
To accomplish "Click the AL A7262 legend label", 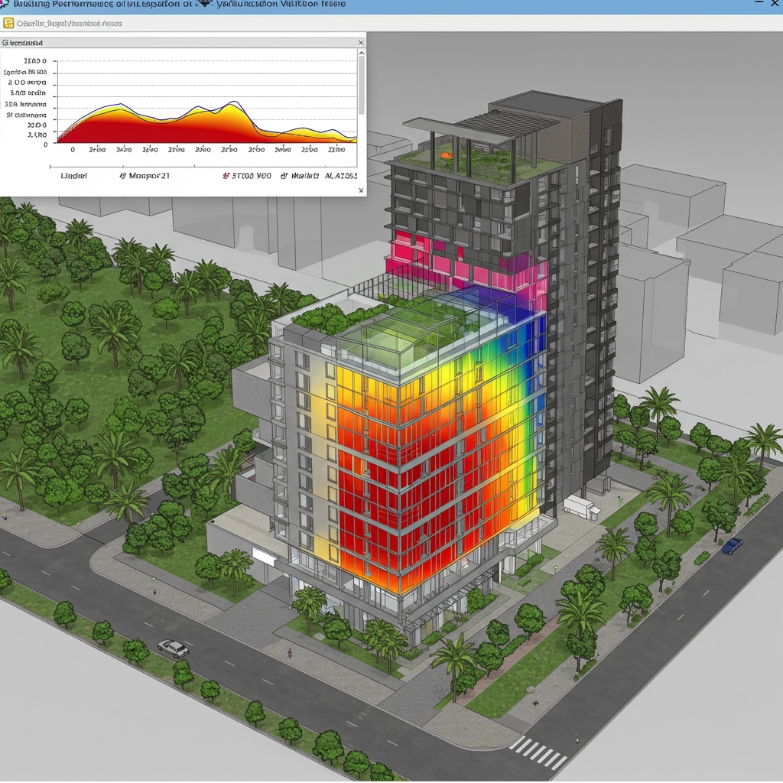I will coord(341,176).
